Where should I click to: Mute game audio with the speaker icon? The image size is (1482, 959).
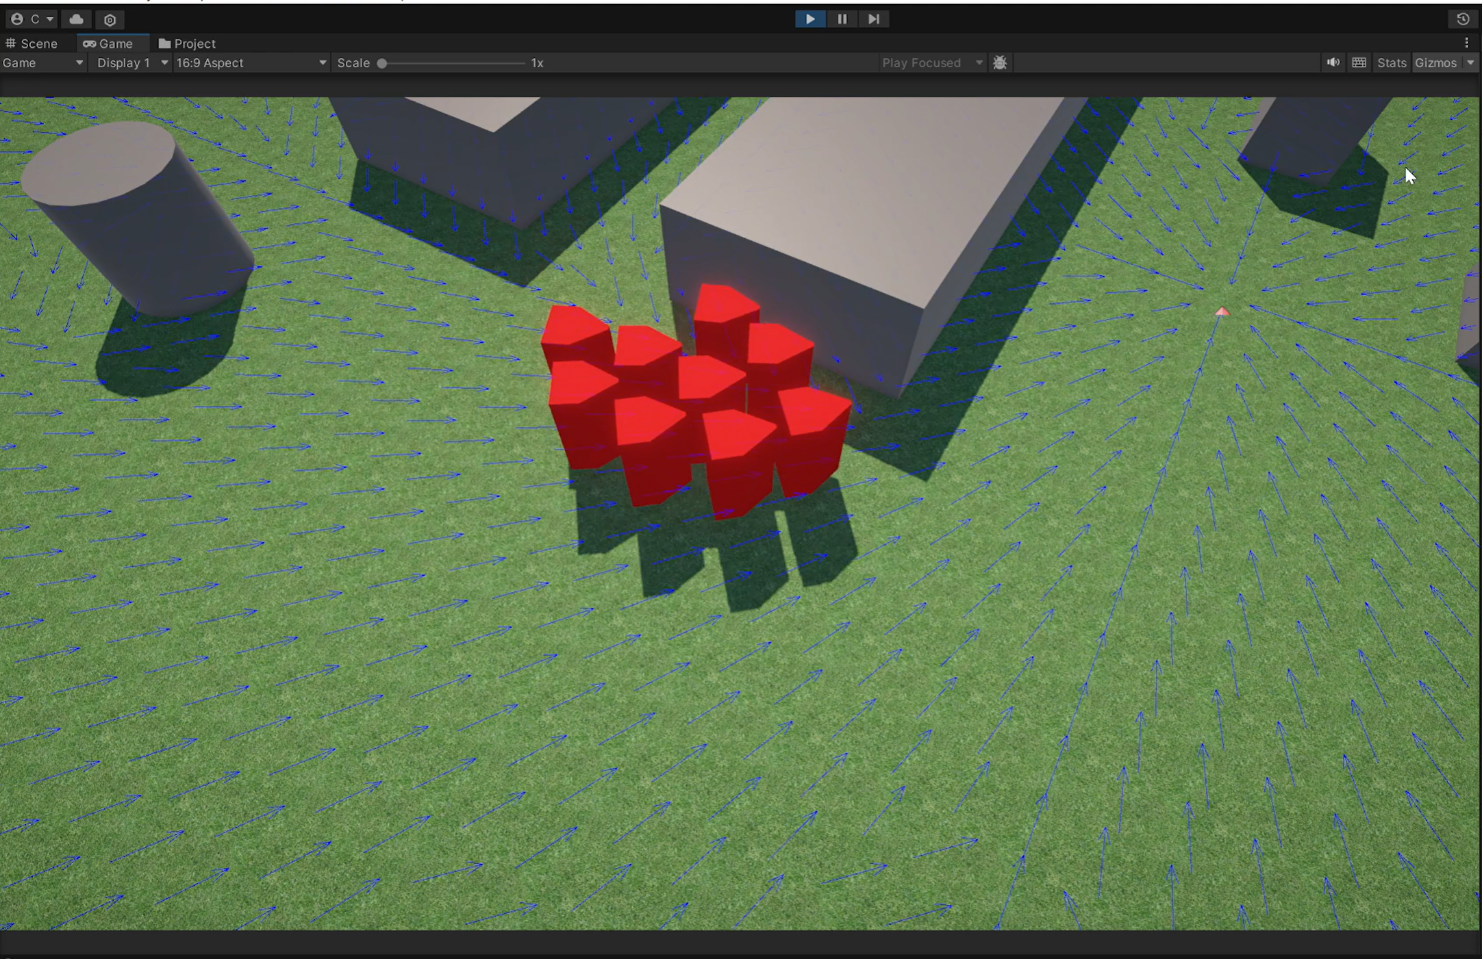click(x=1333, y=63)
